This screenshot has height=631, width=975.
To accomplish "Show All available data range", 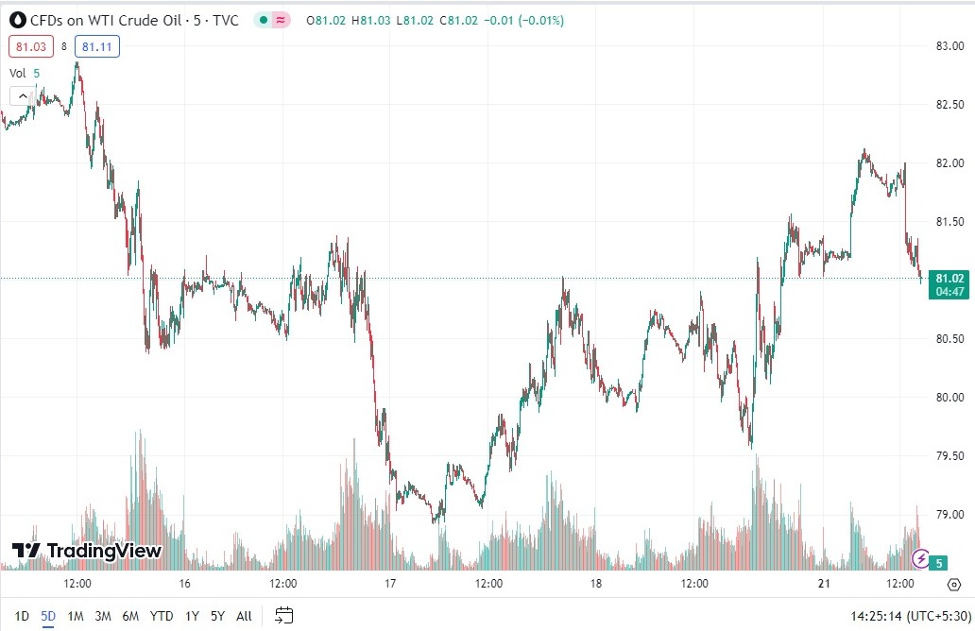I will (x=244, y=616).
